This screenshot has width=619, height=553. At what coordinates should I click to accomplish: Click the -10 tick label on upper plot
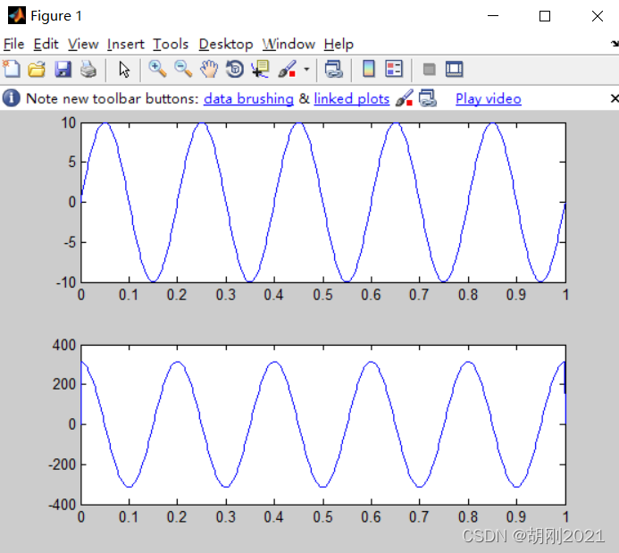[66, 282]
